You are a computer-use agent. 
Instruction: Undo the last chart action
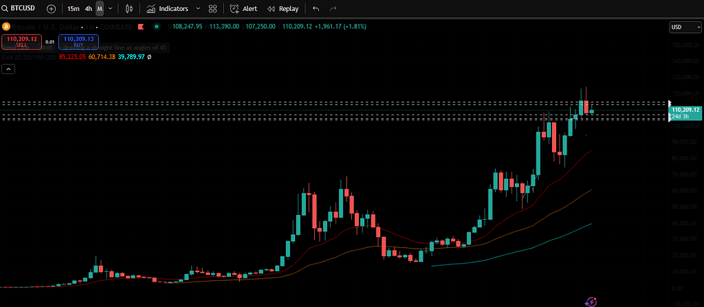pyautogui.click(x=316, y=8)
